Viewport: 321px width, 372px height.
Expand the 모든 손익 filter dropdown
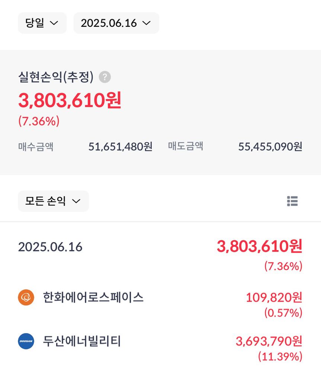54,201
